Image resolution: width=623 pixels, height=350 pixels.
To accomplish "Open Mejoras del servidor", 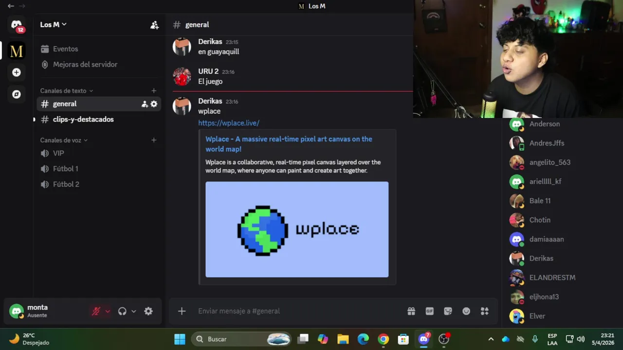I will pos(99,65).
